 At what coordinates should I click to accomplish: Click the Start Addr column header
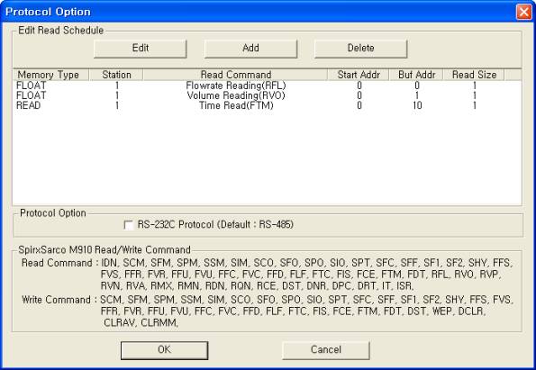pos(359,75)
